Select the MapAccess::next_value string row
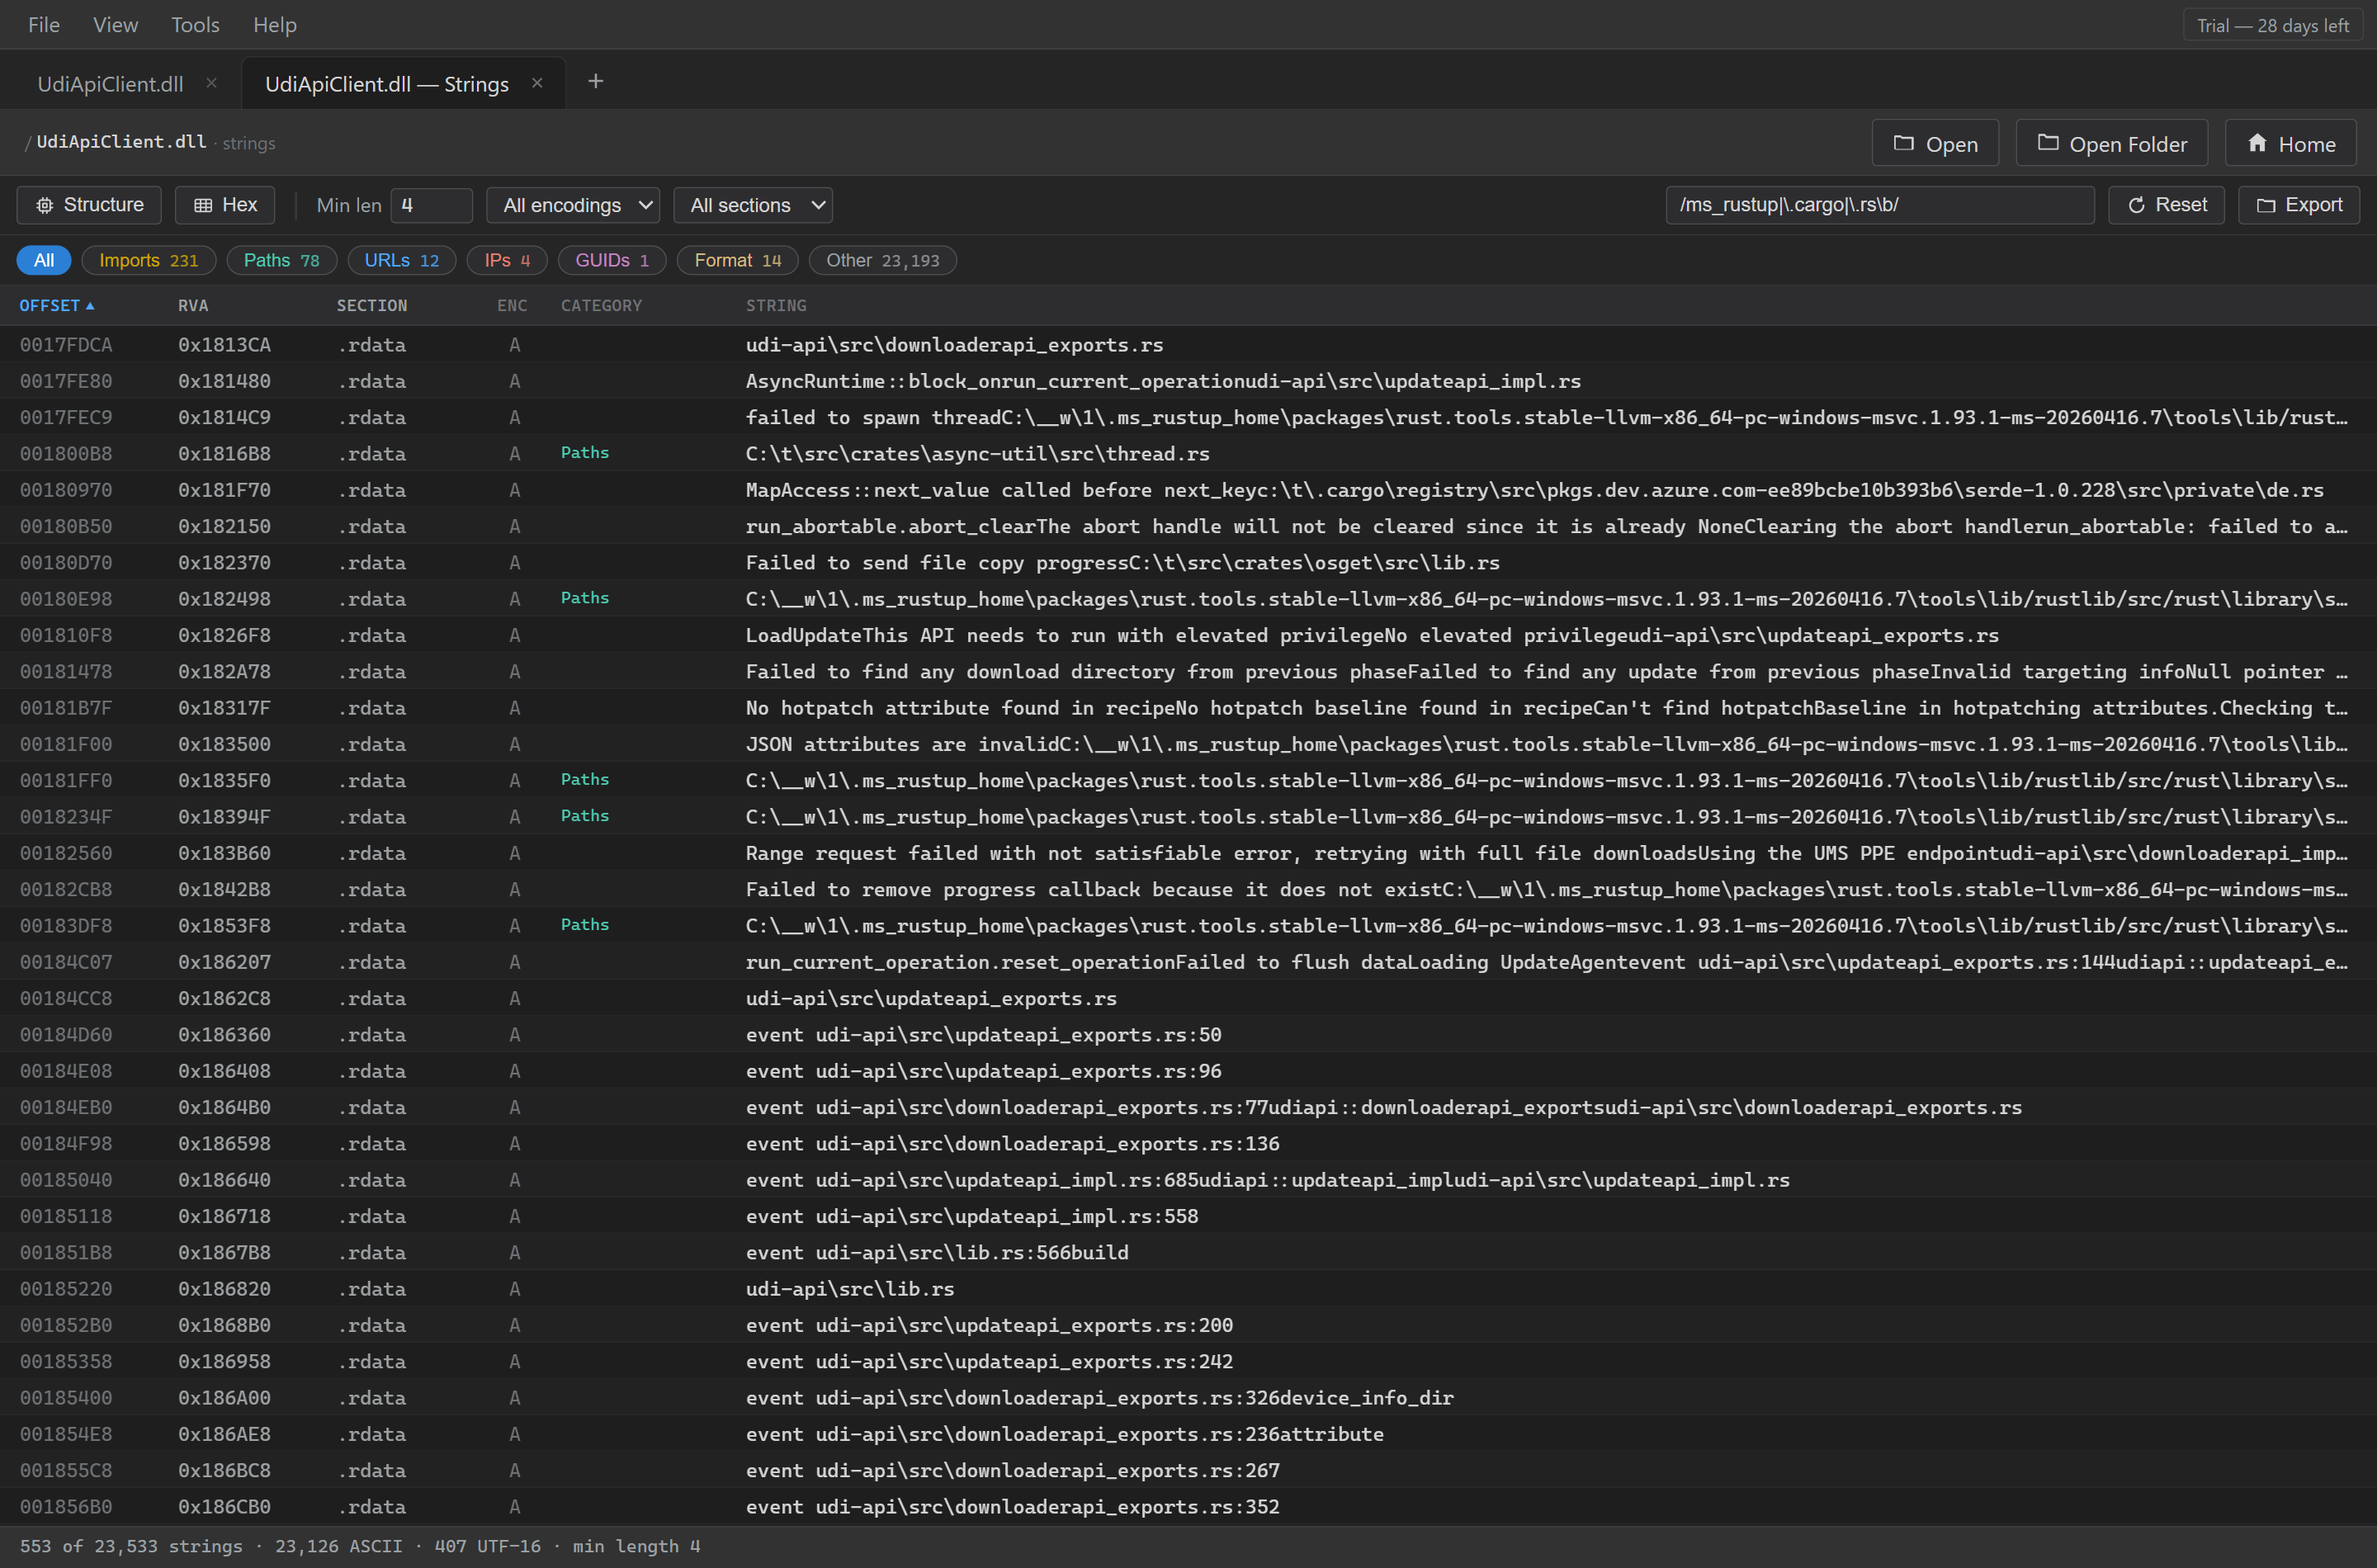 tap(1188, 490)
